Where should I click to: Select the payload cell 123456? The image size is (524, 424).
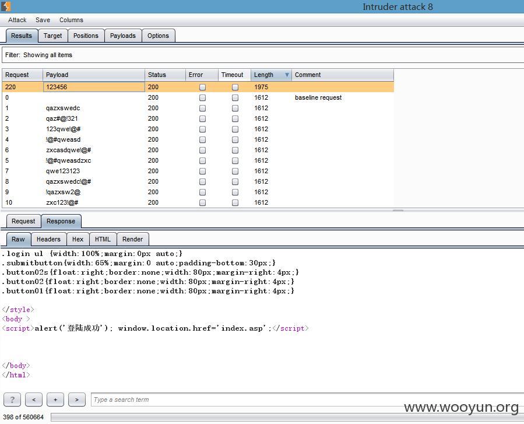[94, 87]
